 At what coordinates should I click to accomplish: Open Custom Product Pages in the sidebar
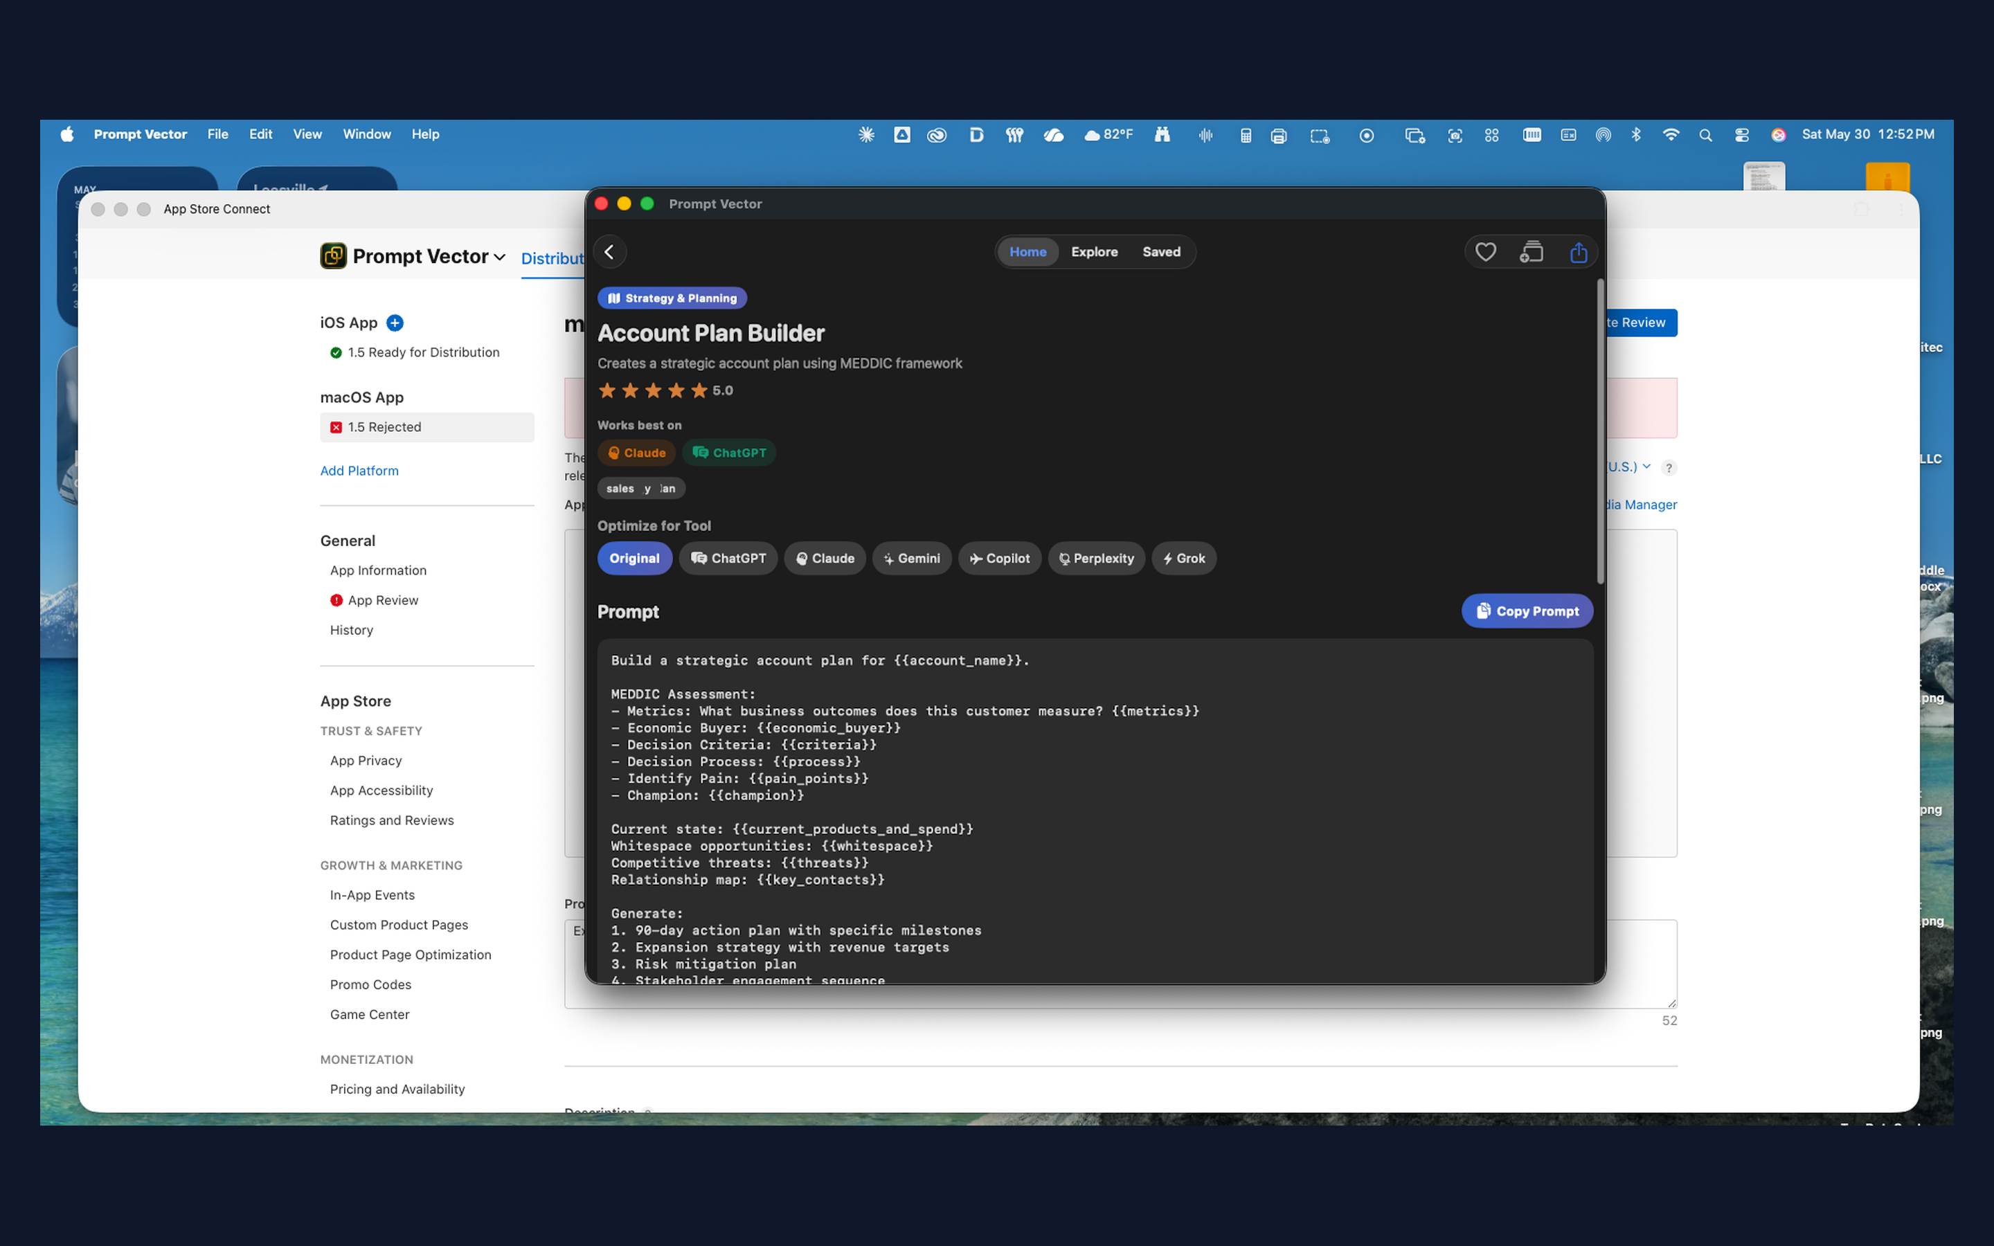[399, 925]
